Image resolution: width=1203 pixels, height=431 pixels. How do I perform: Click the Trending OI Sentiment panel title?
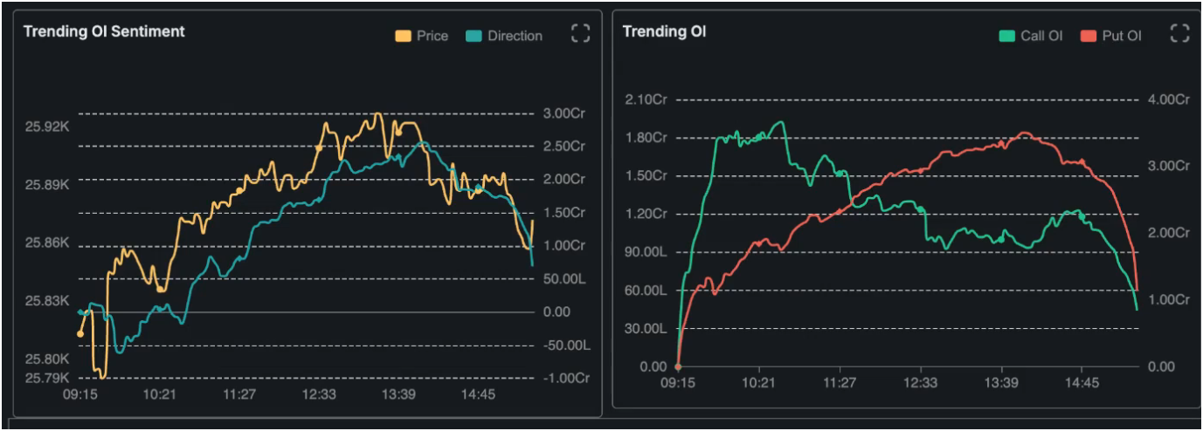pyautogui.click(x=103, y=31)
